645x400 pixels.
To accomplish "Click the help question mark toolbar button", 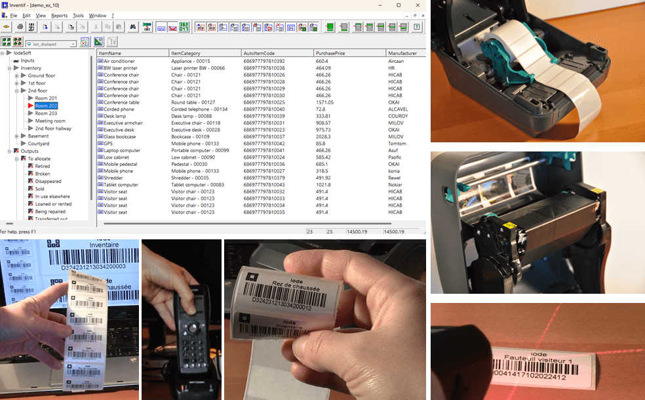I will click(417, 27).
